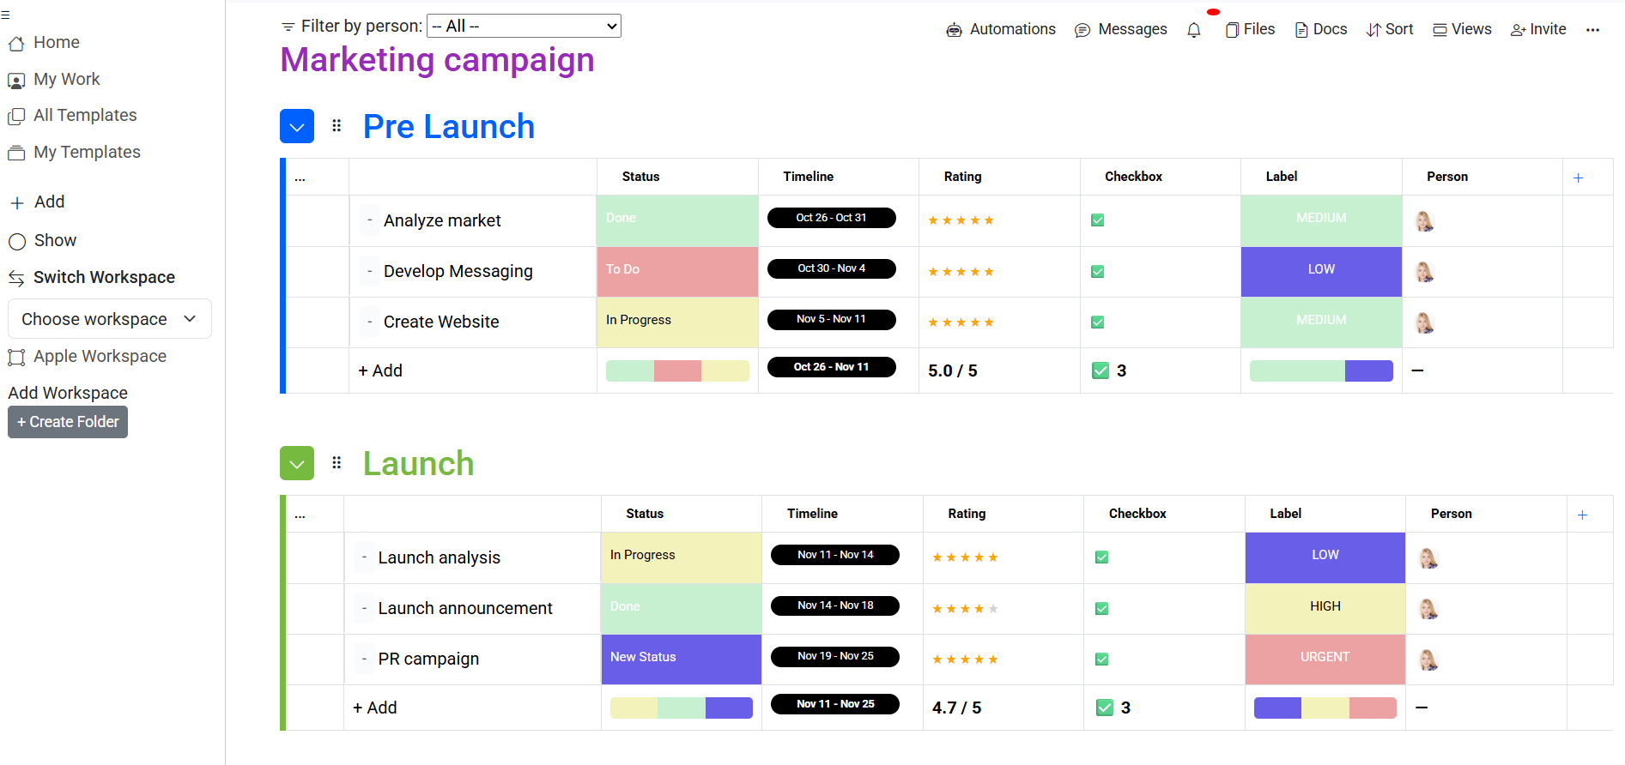
Task: Toggle the Show radio option in sidebar
Action: coord(17,241)
